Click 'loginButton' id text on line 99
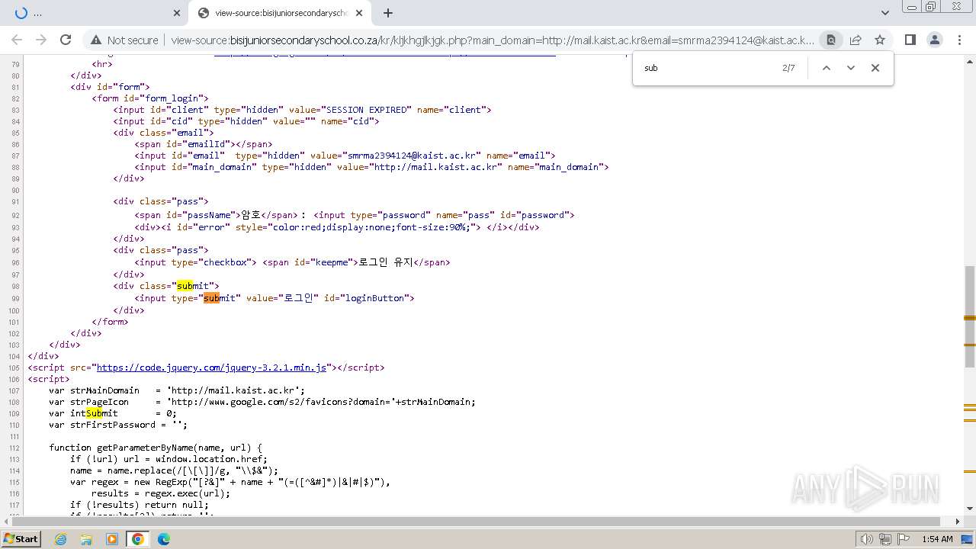976x549 pixels. pos(376,298)
